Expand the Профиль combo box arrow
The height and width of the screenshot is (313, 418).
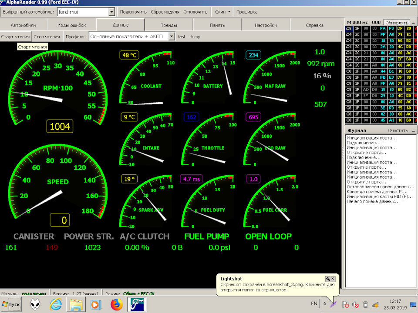coord(172,37)
